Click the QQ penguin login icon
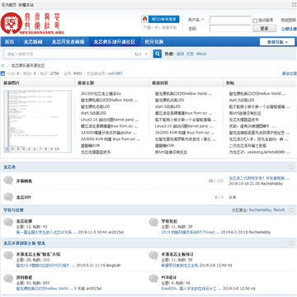The height and width of the screenshot is (297, 297). [x=144, y=19]
